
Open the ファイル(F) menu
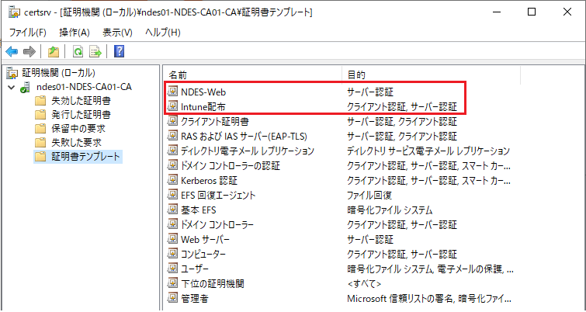(28, 33)
